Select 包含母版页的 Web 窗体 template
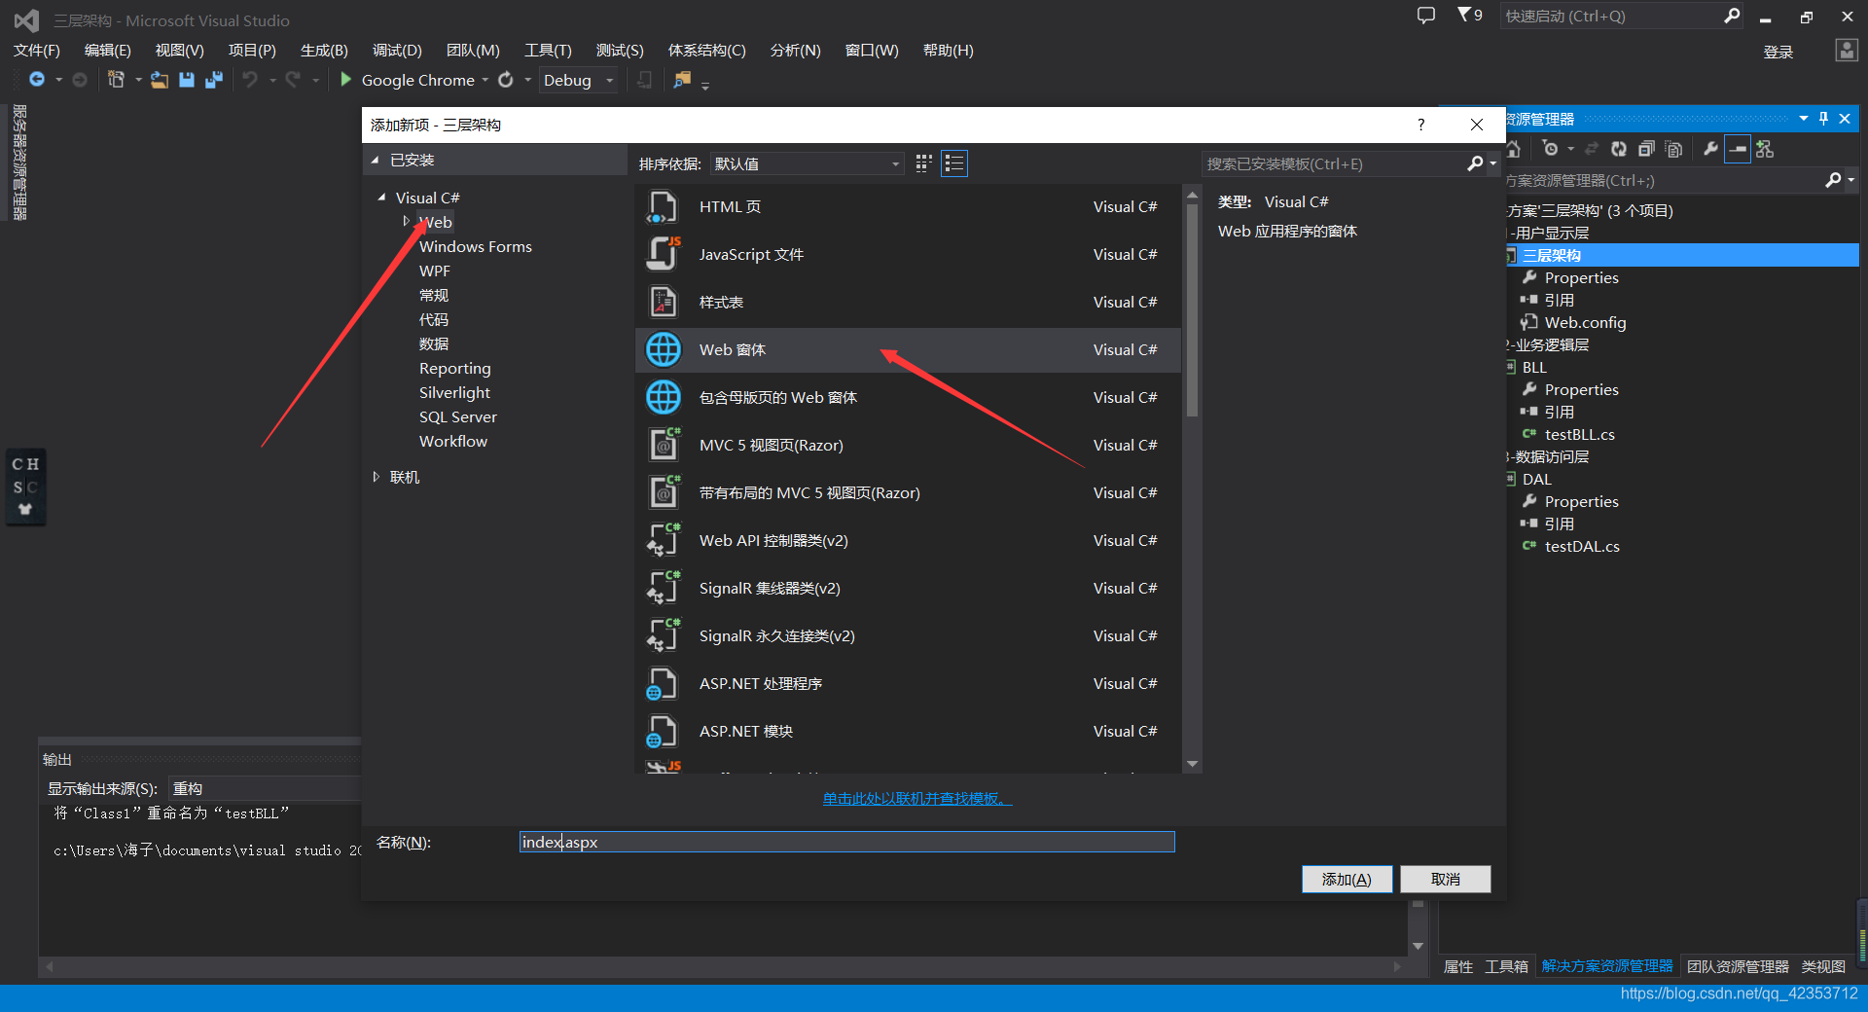Viewport: 1868px width, 1012px height. 908,397
